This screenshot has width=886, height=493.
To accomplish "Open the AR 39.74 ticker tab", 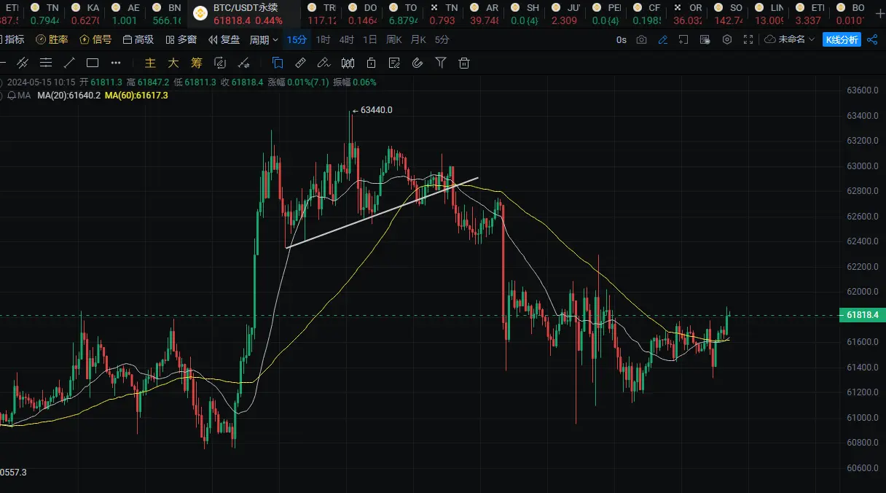I will click(485, 13).
